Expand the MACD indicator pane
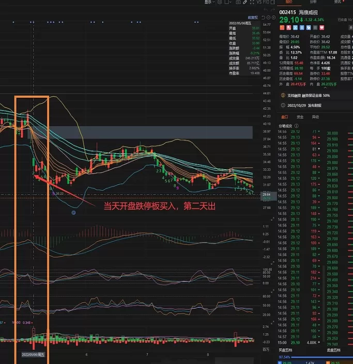This screenshot has height=364, width=353. point(272,219)
